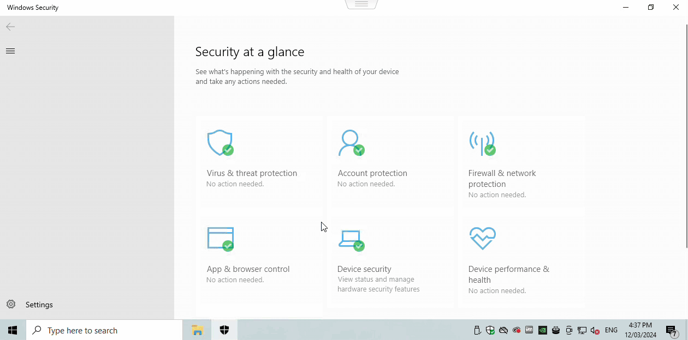Viewport: 688px width, 340px height.
Task: Open the Account protection person icon
Action: 351,143
